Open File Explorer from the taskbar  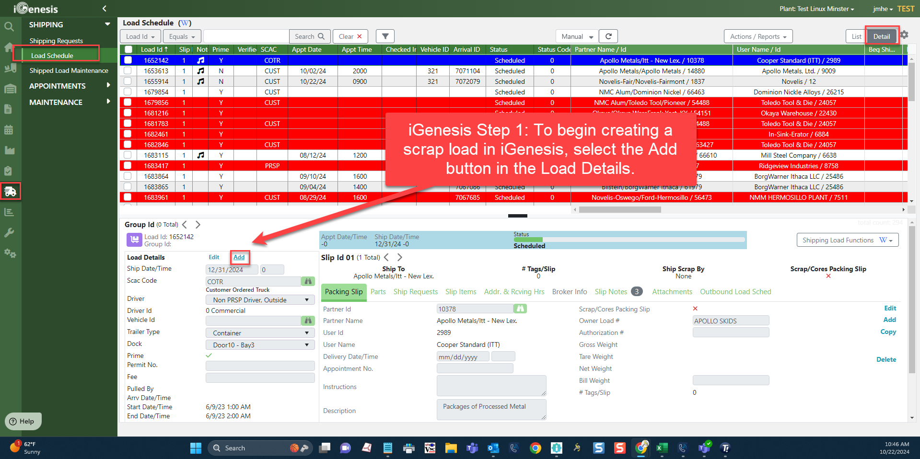pos(451,448)
